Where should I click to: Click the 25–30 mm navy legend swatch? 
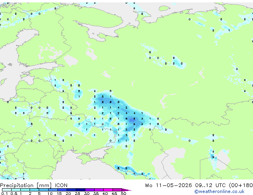point(81,190)
